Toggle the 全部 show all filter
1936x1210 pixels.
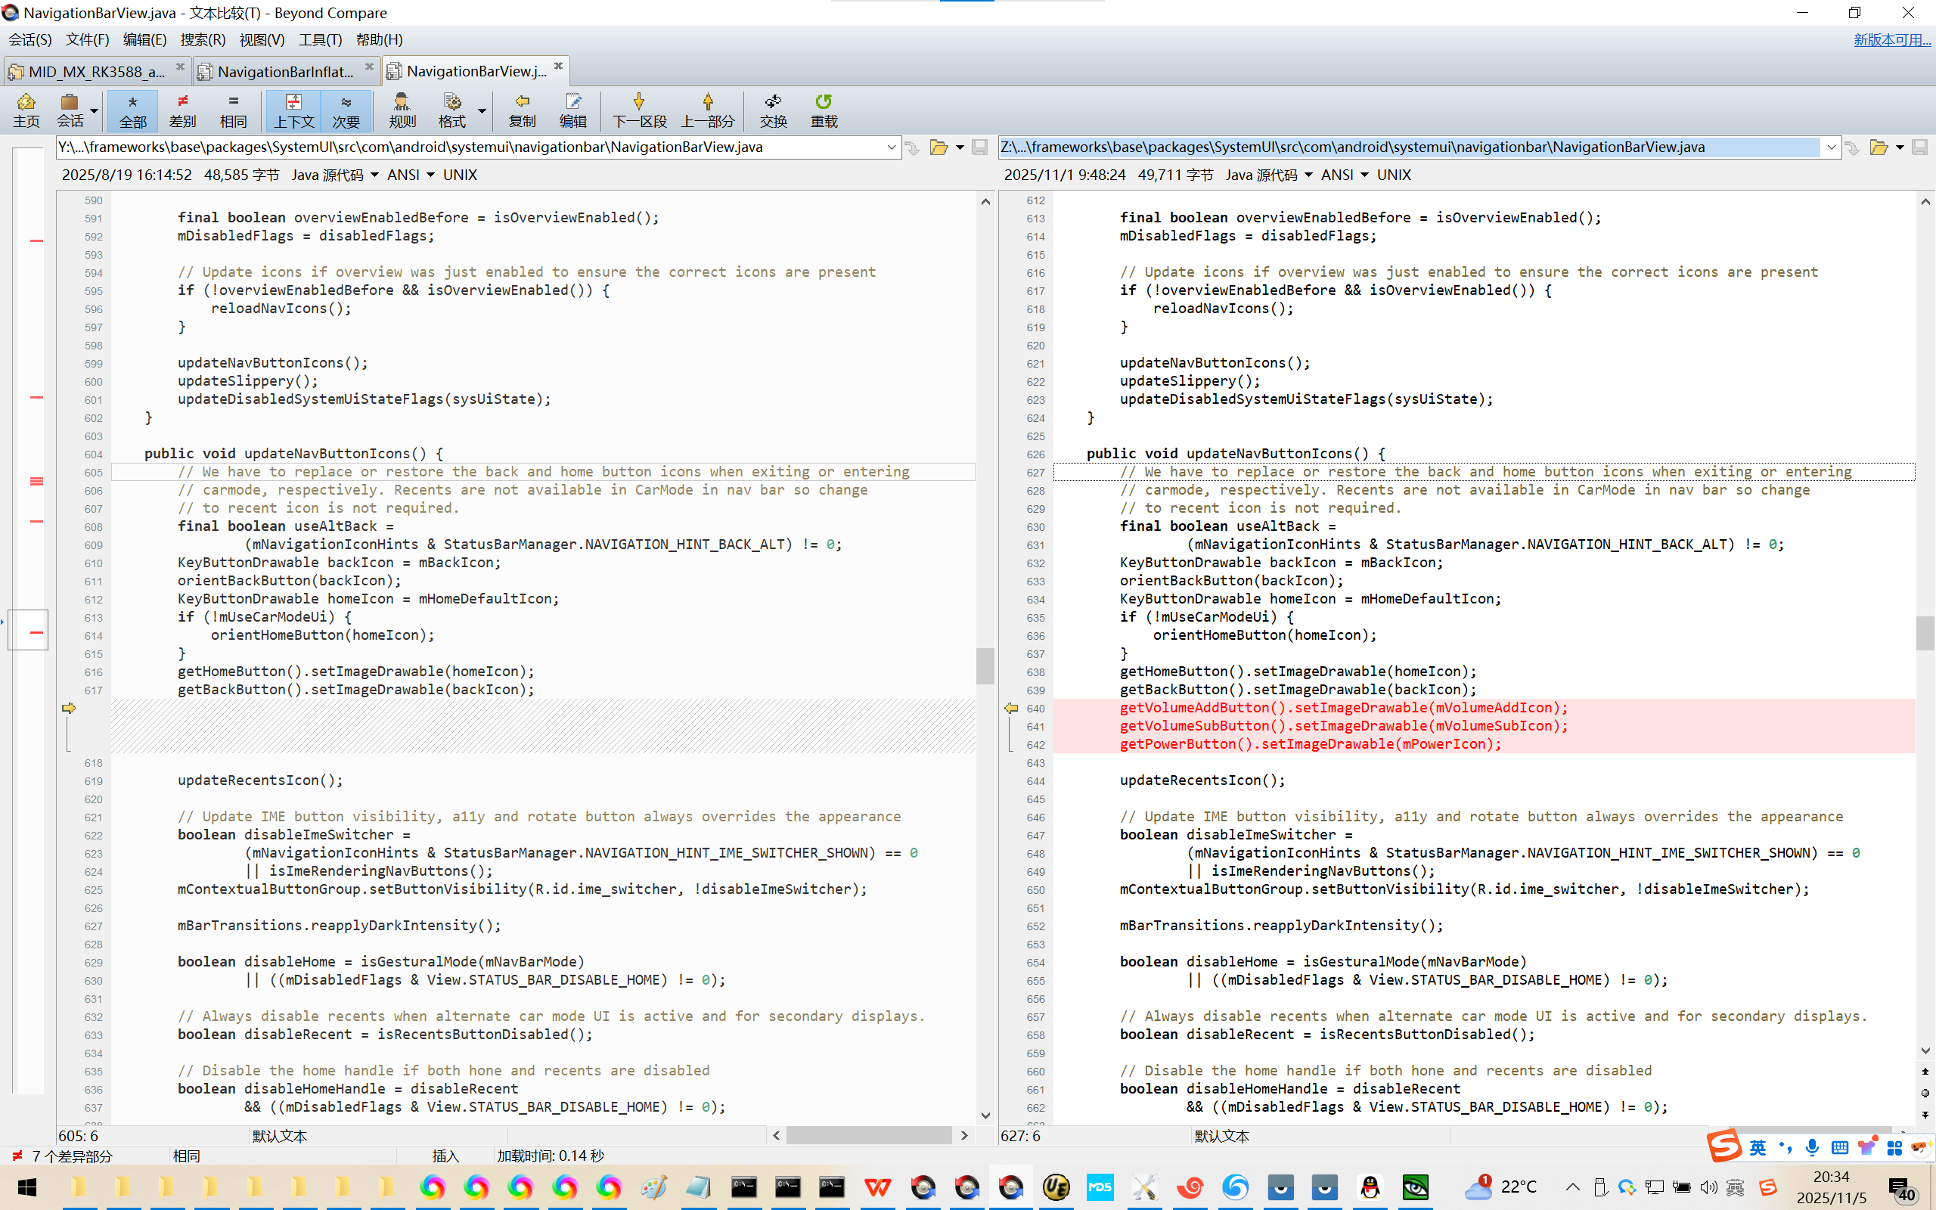point(133,110)
